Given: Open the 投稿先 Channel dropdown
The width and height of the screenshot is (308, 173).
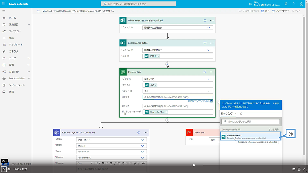Looking at the screenshot, I should coord(111,146).
